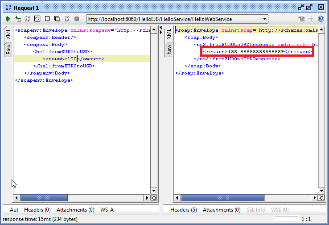This screenshot has width=329, height=225.
Task: Open online help question mark icon
Action: pyautogui.click(x=321, y=19)
